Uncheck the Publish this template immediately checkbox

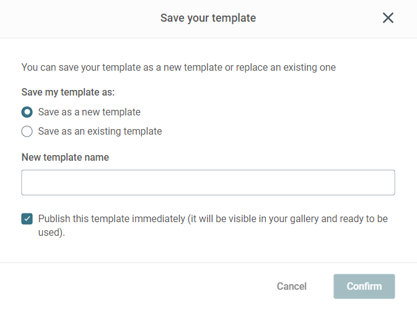click(x=27, y=219)
